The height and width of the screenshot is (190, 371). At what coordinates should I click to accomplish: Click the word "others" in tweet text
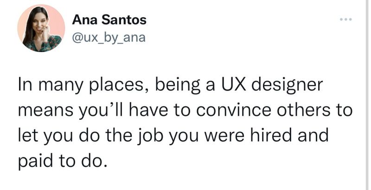(x=303, y=111)
